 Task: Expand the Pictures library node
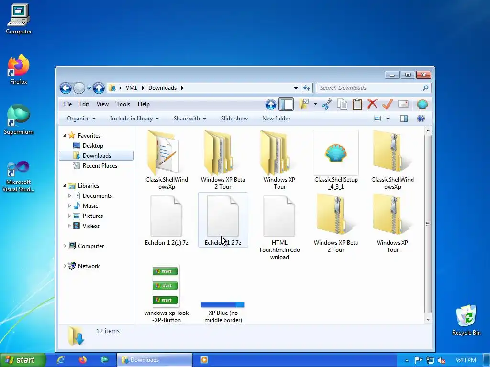[69, 216]
